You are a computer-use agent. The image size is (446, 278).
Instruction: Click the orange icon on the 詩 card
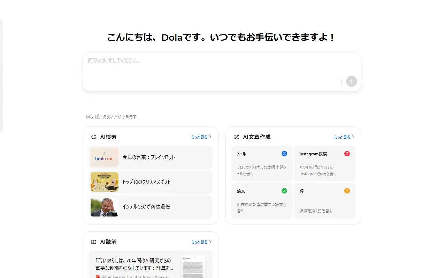tap(347, 190)
